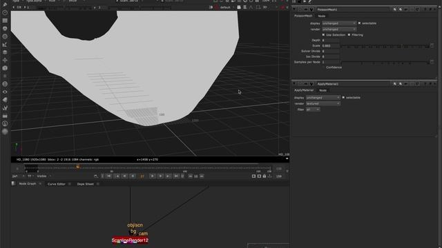This screenshot has width=442, height=248.
Task: Step back one frame button
Action: 124,176
